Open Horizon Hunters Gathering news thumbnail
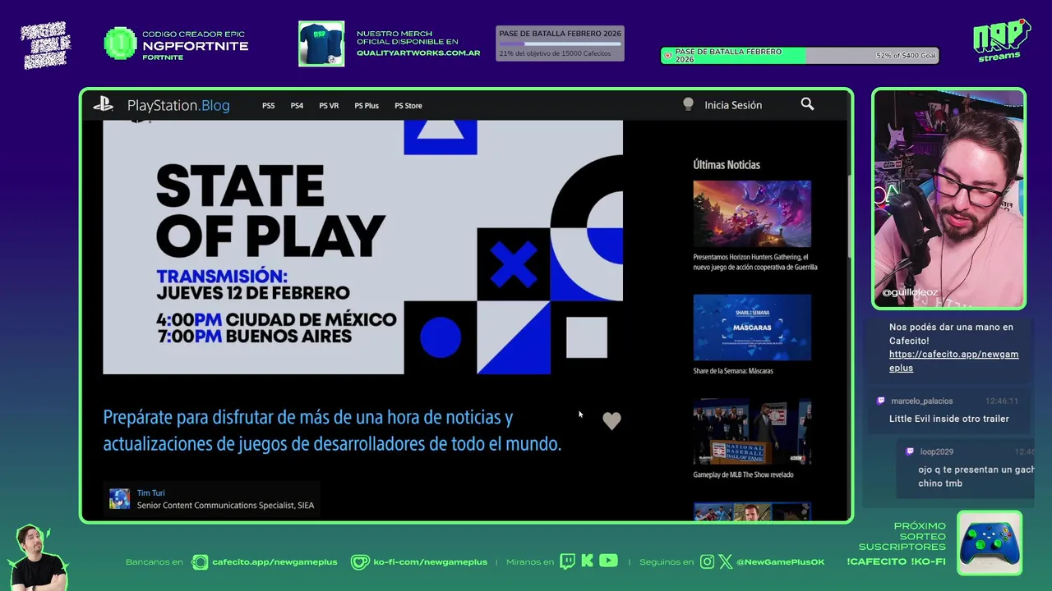Screen dimensions: 1052x591 (752, 213)
